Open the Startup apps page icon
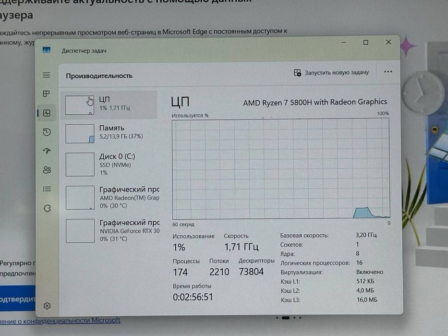This screenshot has width=448, height=336. click(x=47, y=151)
